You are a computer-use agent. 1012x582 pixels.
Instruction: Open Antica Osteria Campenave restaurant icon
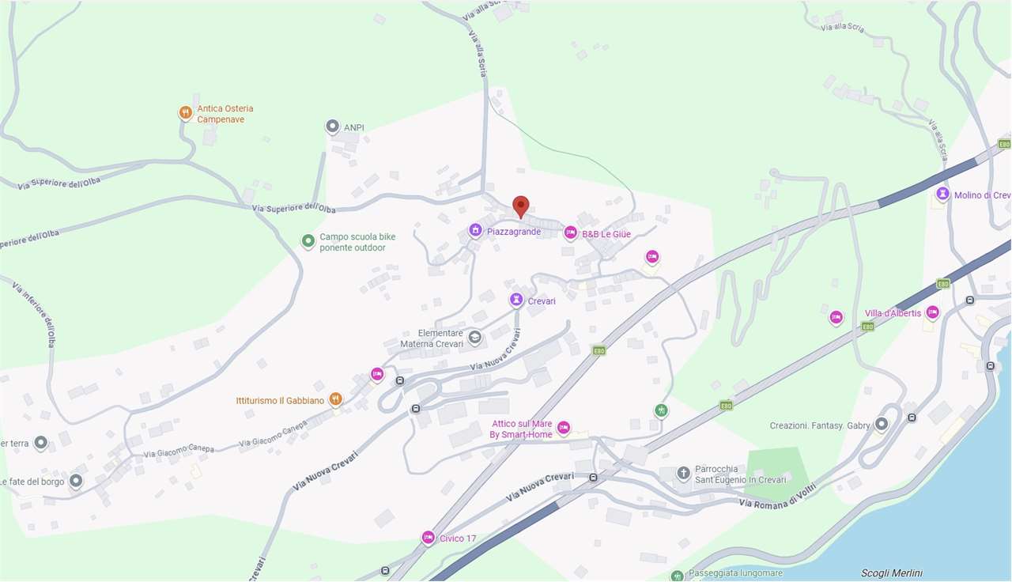point(185,113)
